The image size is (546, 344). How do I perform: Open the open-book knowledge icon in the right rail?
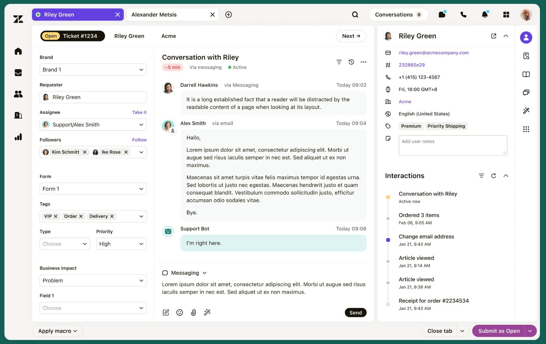click(x=526, y=74)
